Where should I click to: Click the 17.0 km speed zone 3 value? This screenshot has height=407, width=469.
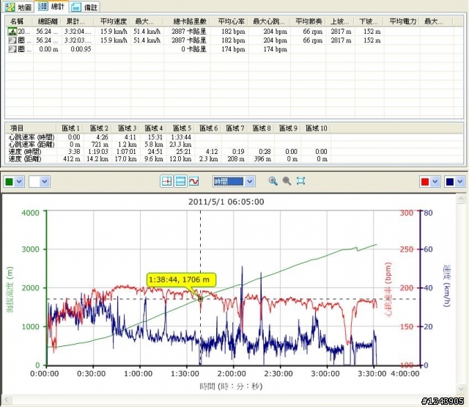(x=125, y=159)
